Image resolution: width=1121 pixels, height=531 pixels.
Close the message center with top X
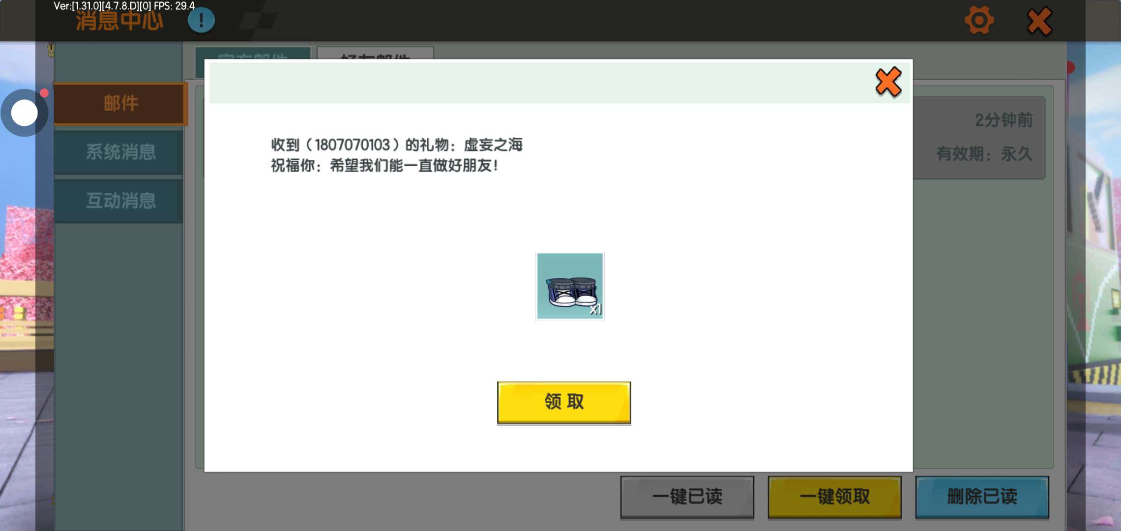click(1039, 22)
